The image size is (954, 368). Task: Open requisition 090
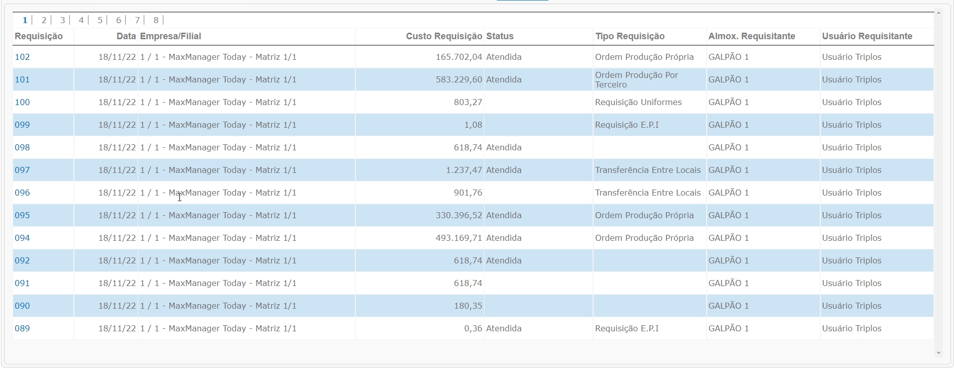click(x=22, y=306)
